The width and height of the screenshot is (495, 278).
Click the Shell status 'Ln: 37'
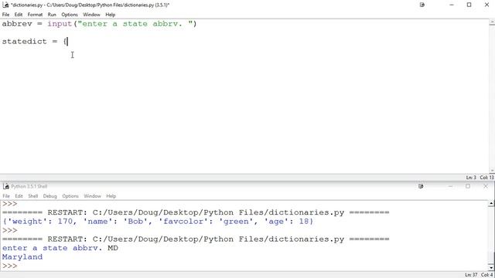(471, 275)
